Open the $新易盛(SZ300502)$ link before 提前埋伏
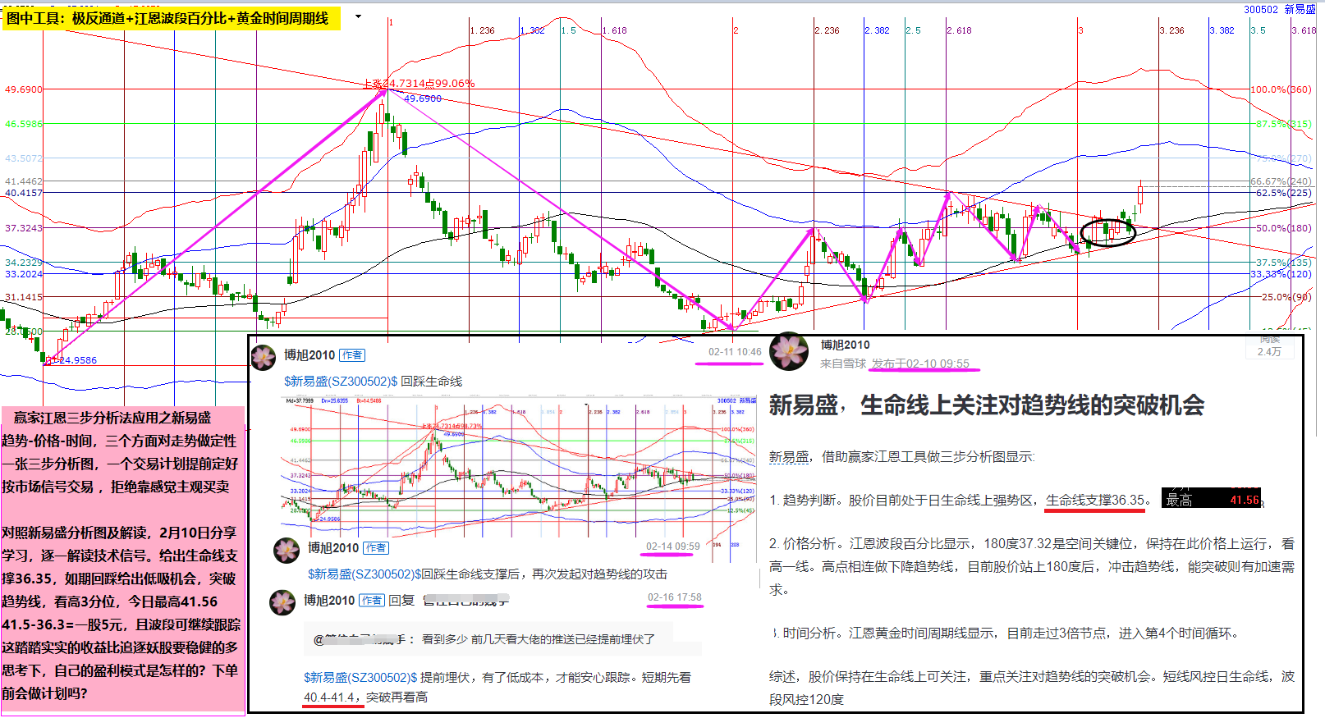The height and width of the screenshot is (718, 1325). pos(360,677)
